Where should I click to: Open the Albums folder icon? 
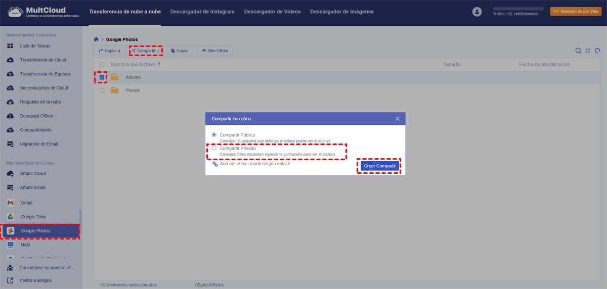(x=115, y=77)
